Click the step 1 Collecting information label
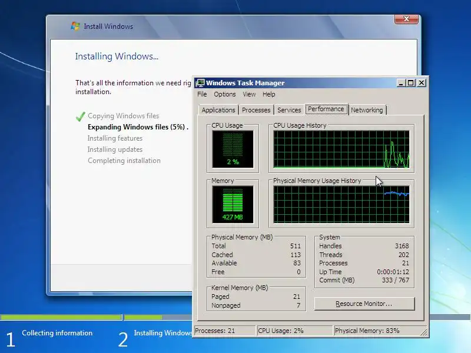The height and width of the screenshot is (353, 471). (57, 333)
